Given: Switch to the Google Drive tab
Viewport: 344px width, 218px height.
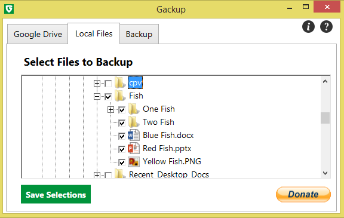Looking at the screenshot, I should (38, 34).
